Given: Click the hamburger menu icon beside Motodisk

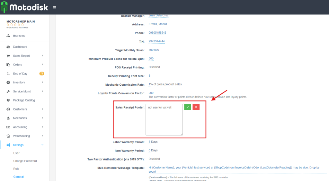Looking at the screenshot, I should click(54, 7).
